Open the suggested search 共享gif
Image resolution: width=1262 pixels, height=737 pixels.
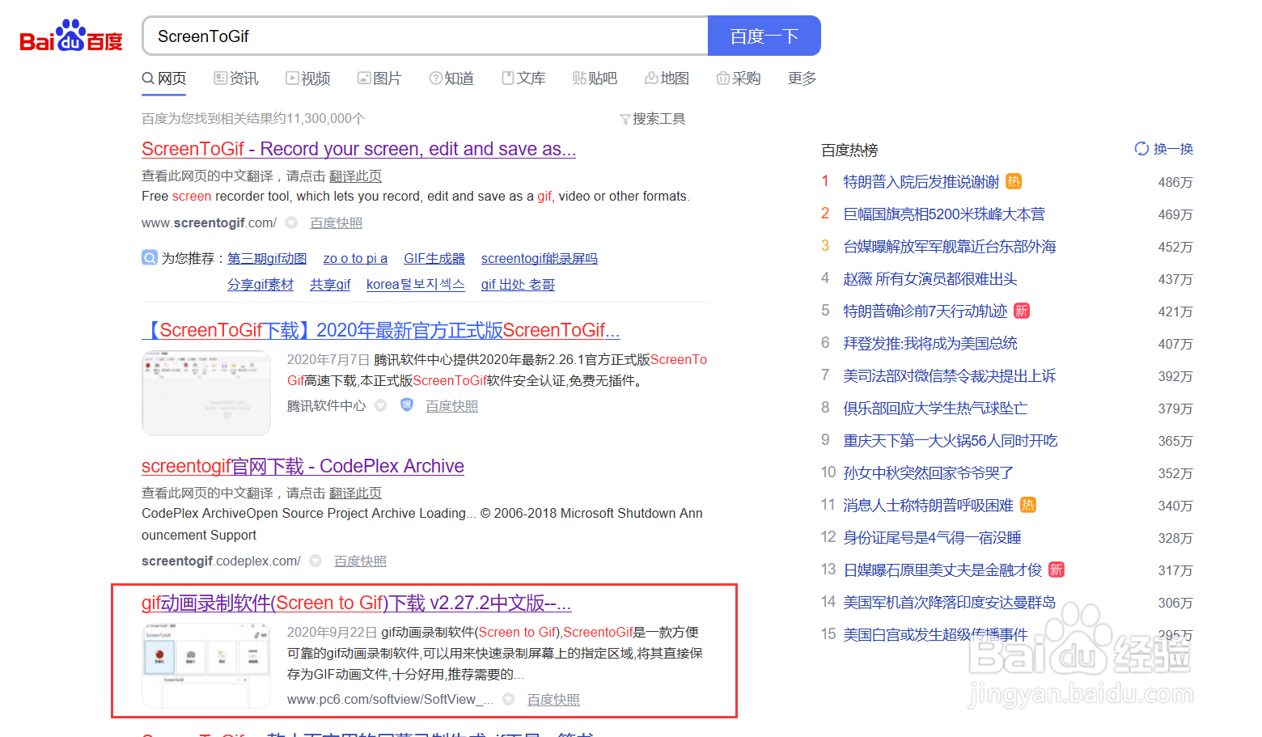[x=330, y=284]
